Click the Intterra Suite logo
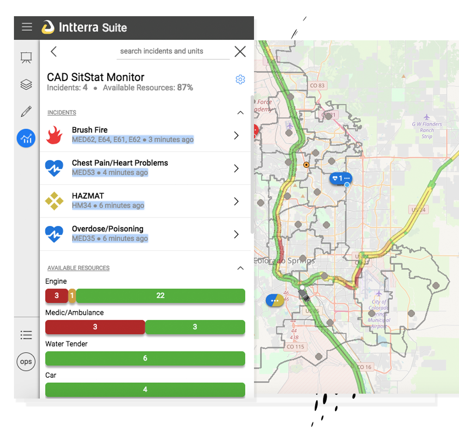Screen dimensions: 459x443 [x=84, y=27]
